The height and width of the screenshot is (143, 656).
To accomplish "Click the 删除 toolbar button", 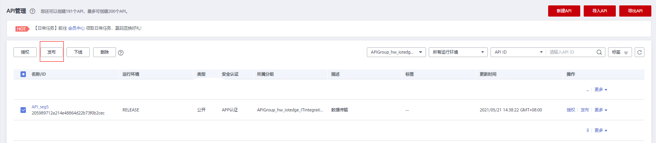I will (104, 52).
